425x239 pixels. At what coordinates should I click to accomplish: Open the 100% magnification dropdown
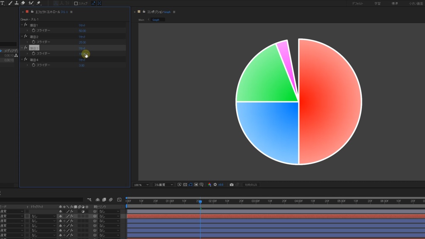pos(141,185)
